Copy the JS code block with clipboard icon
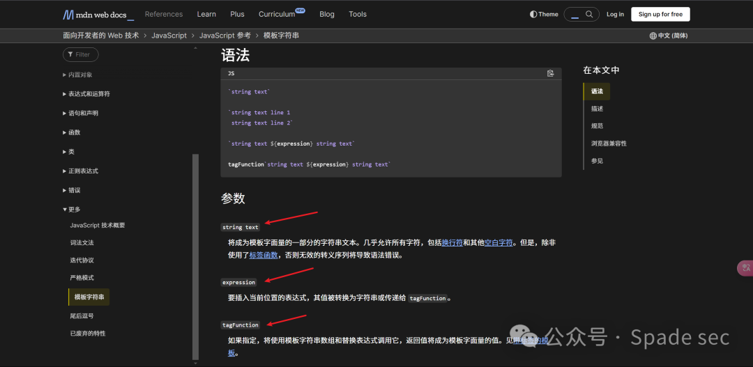Image resolution: width=753 pixels, height=367 pixels. point(550,73)
